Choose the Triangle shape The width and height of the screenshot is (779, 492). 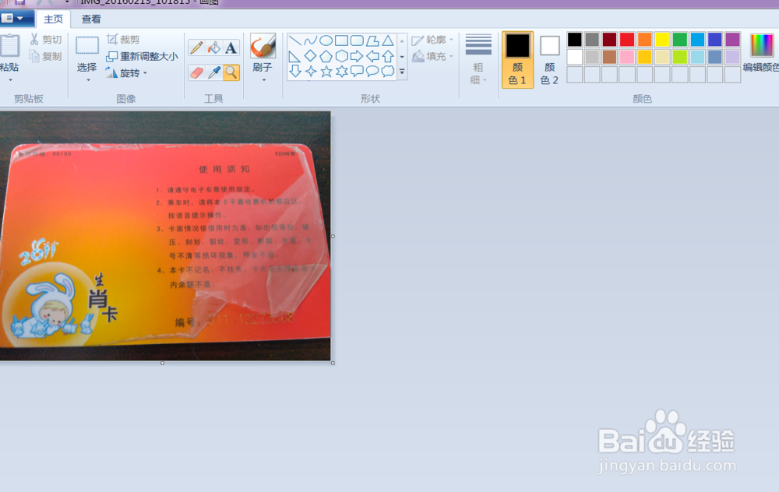[x=388, y=40]
